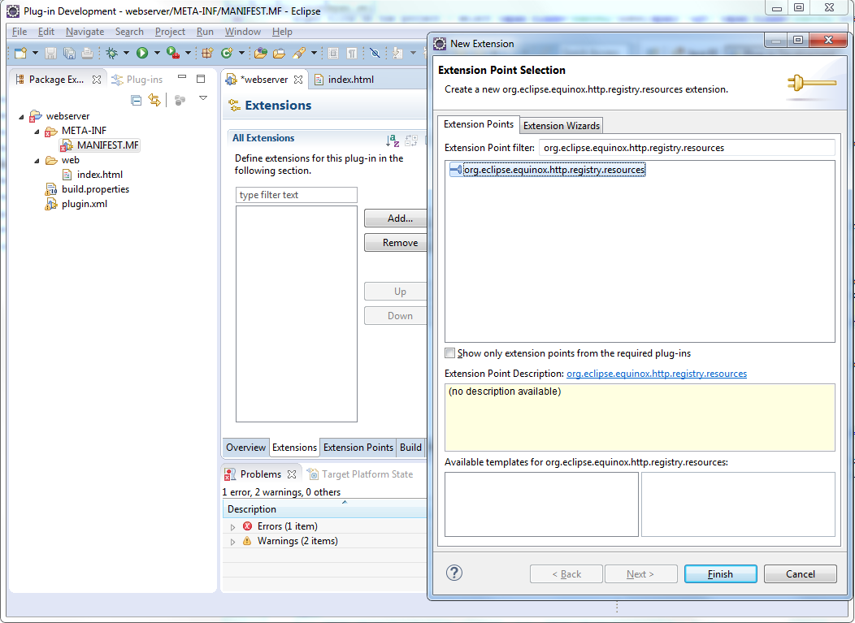
Task: Switch to Extension Points editor page
Action: (x=358, y=448)
